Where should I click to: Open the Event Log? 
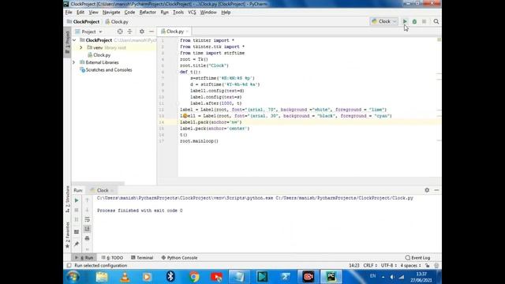click(417, 258)
